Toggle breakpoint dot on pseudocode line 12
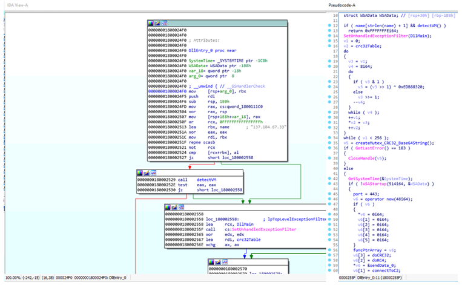 coord(329,27)
